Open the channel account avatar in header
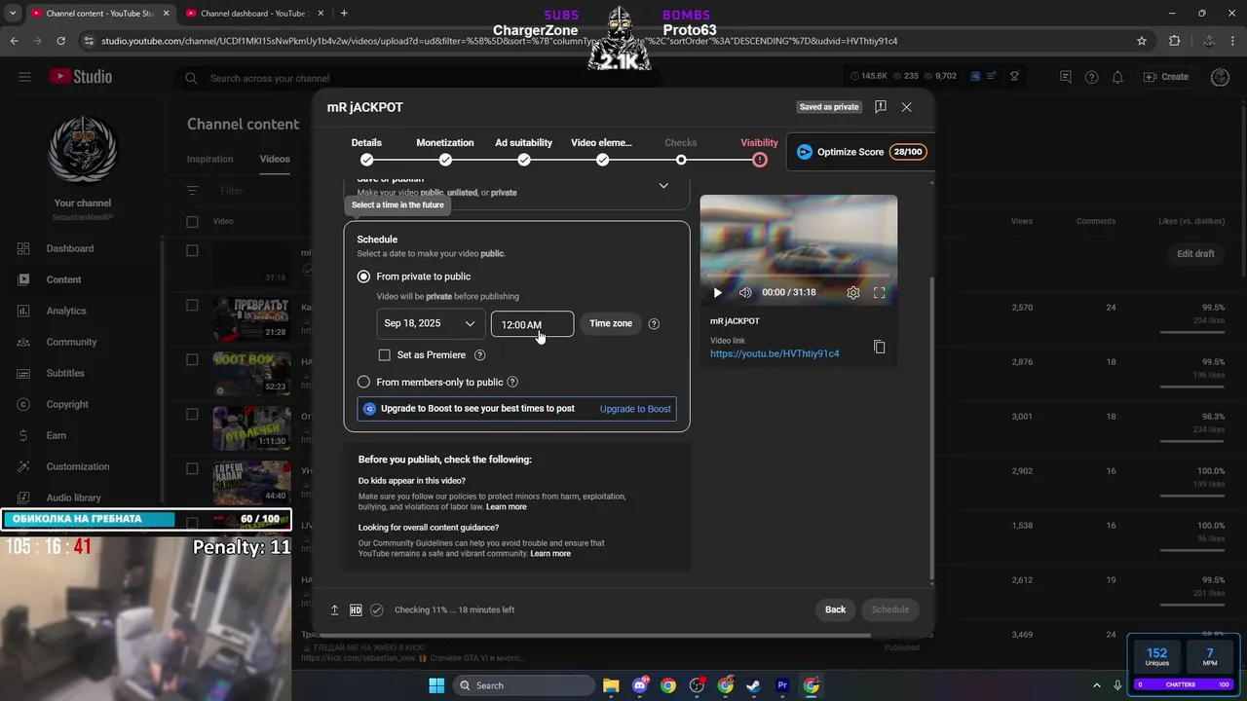The image size is (1247, 701). click(x=1220, y=77)
